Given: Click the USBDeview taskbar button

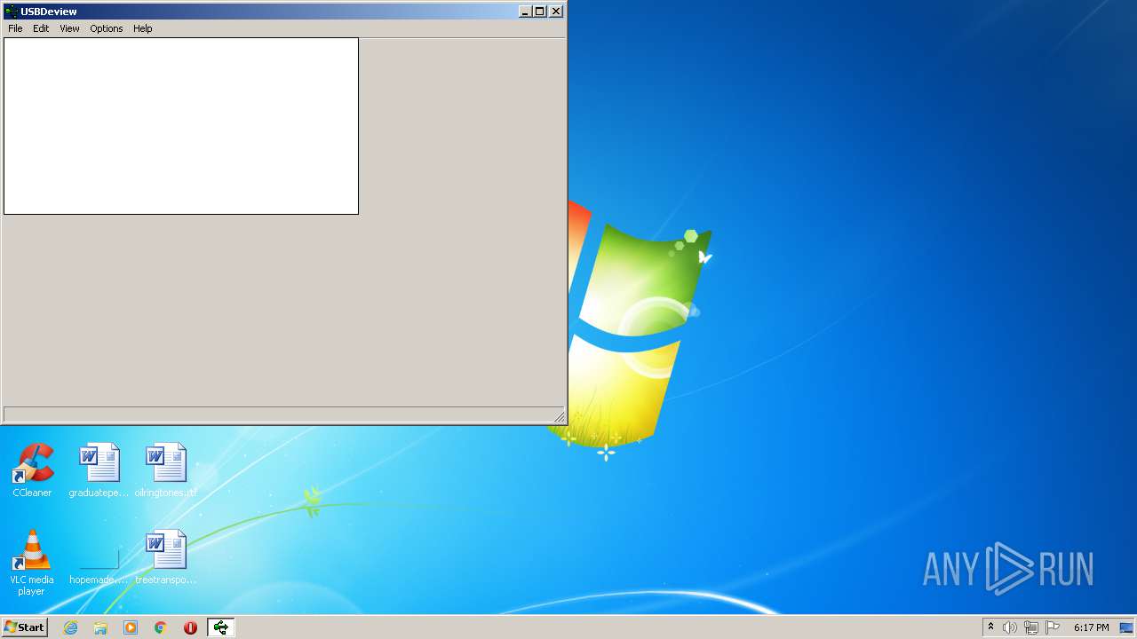Looking at the screenshot, I should pos(220,627).
